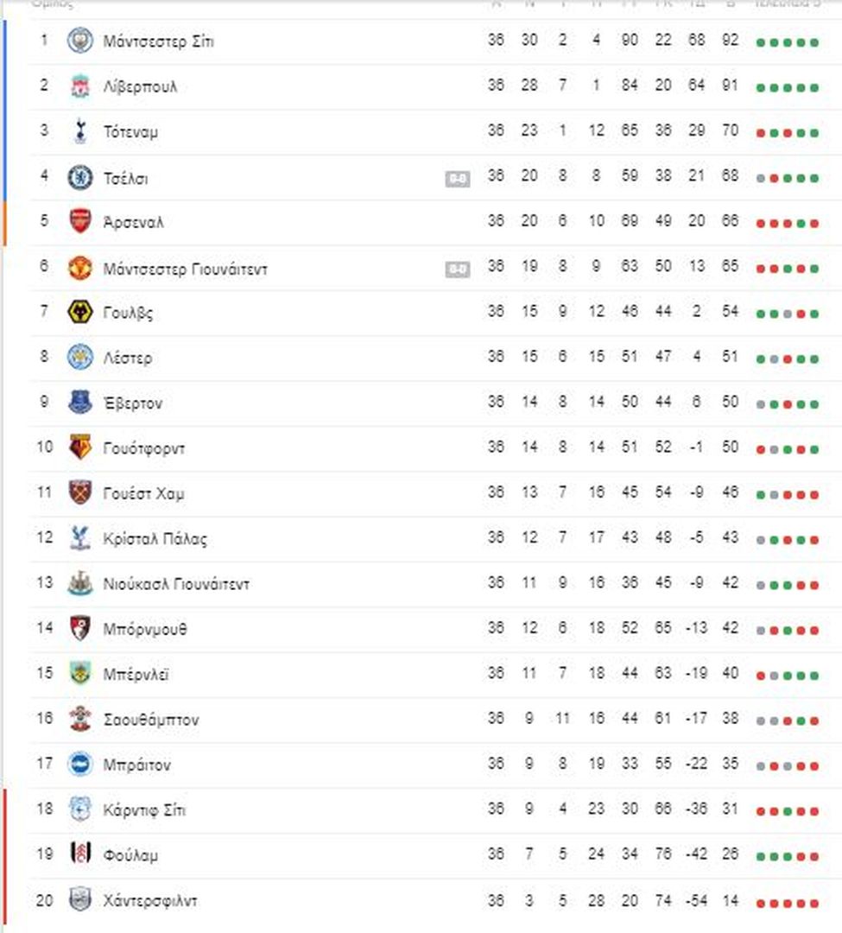Click the last-five form dots for Μάντσεστερ Σίτι
This screenshot has height=933, width=842.
point(788,42)
